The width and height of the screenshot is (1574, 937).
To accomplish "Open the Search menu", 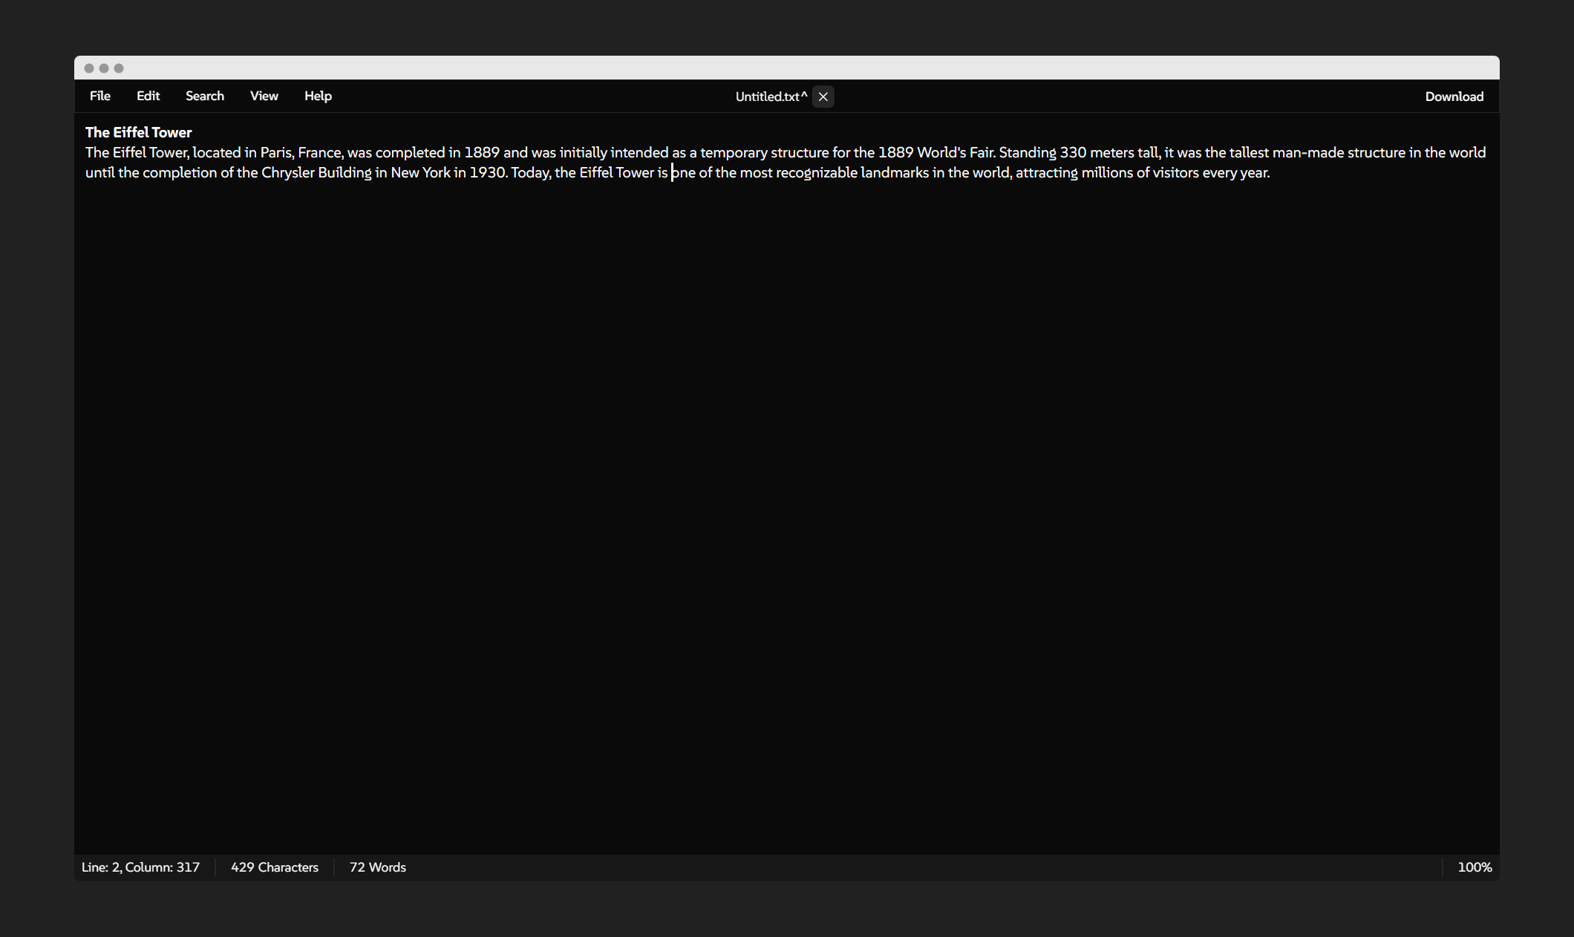I will tap(204, 96).
